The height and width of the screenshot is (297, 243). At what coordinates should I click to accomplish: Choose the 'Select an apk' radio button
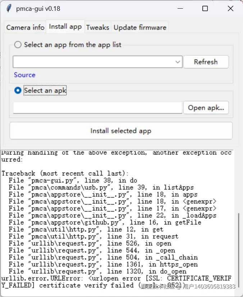click(x=18, y=90)
